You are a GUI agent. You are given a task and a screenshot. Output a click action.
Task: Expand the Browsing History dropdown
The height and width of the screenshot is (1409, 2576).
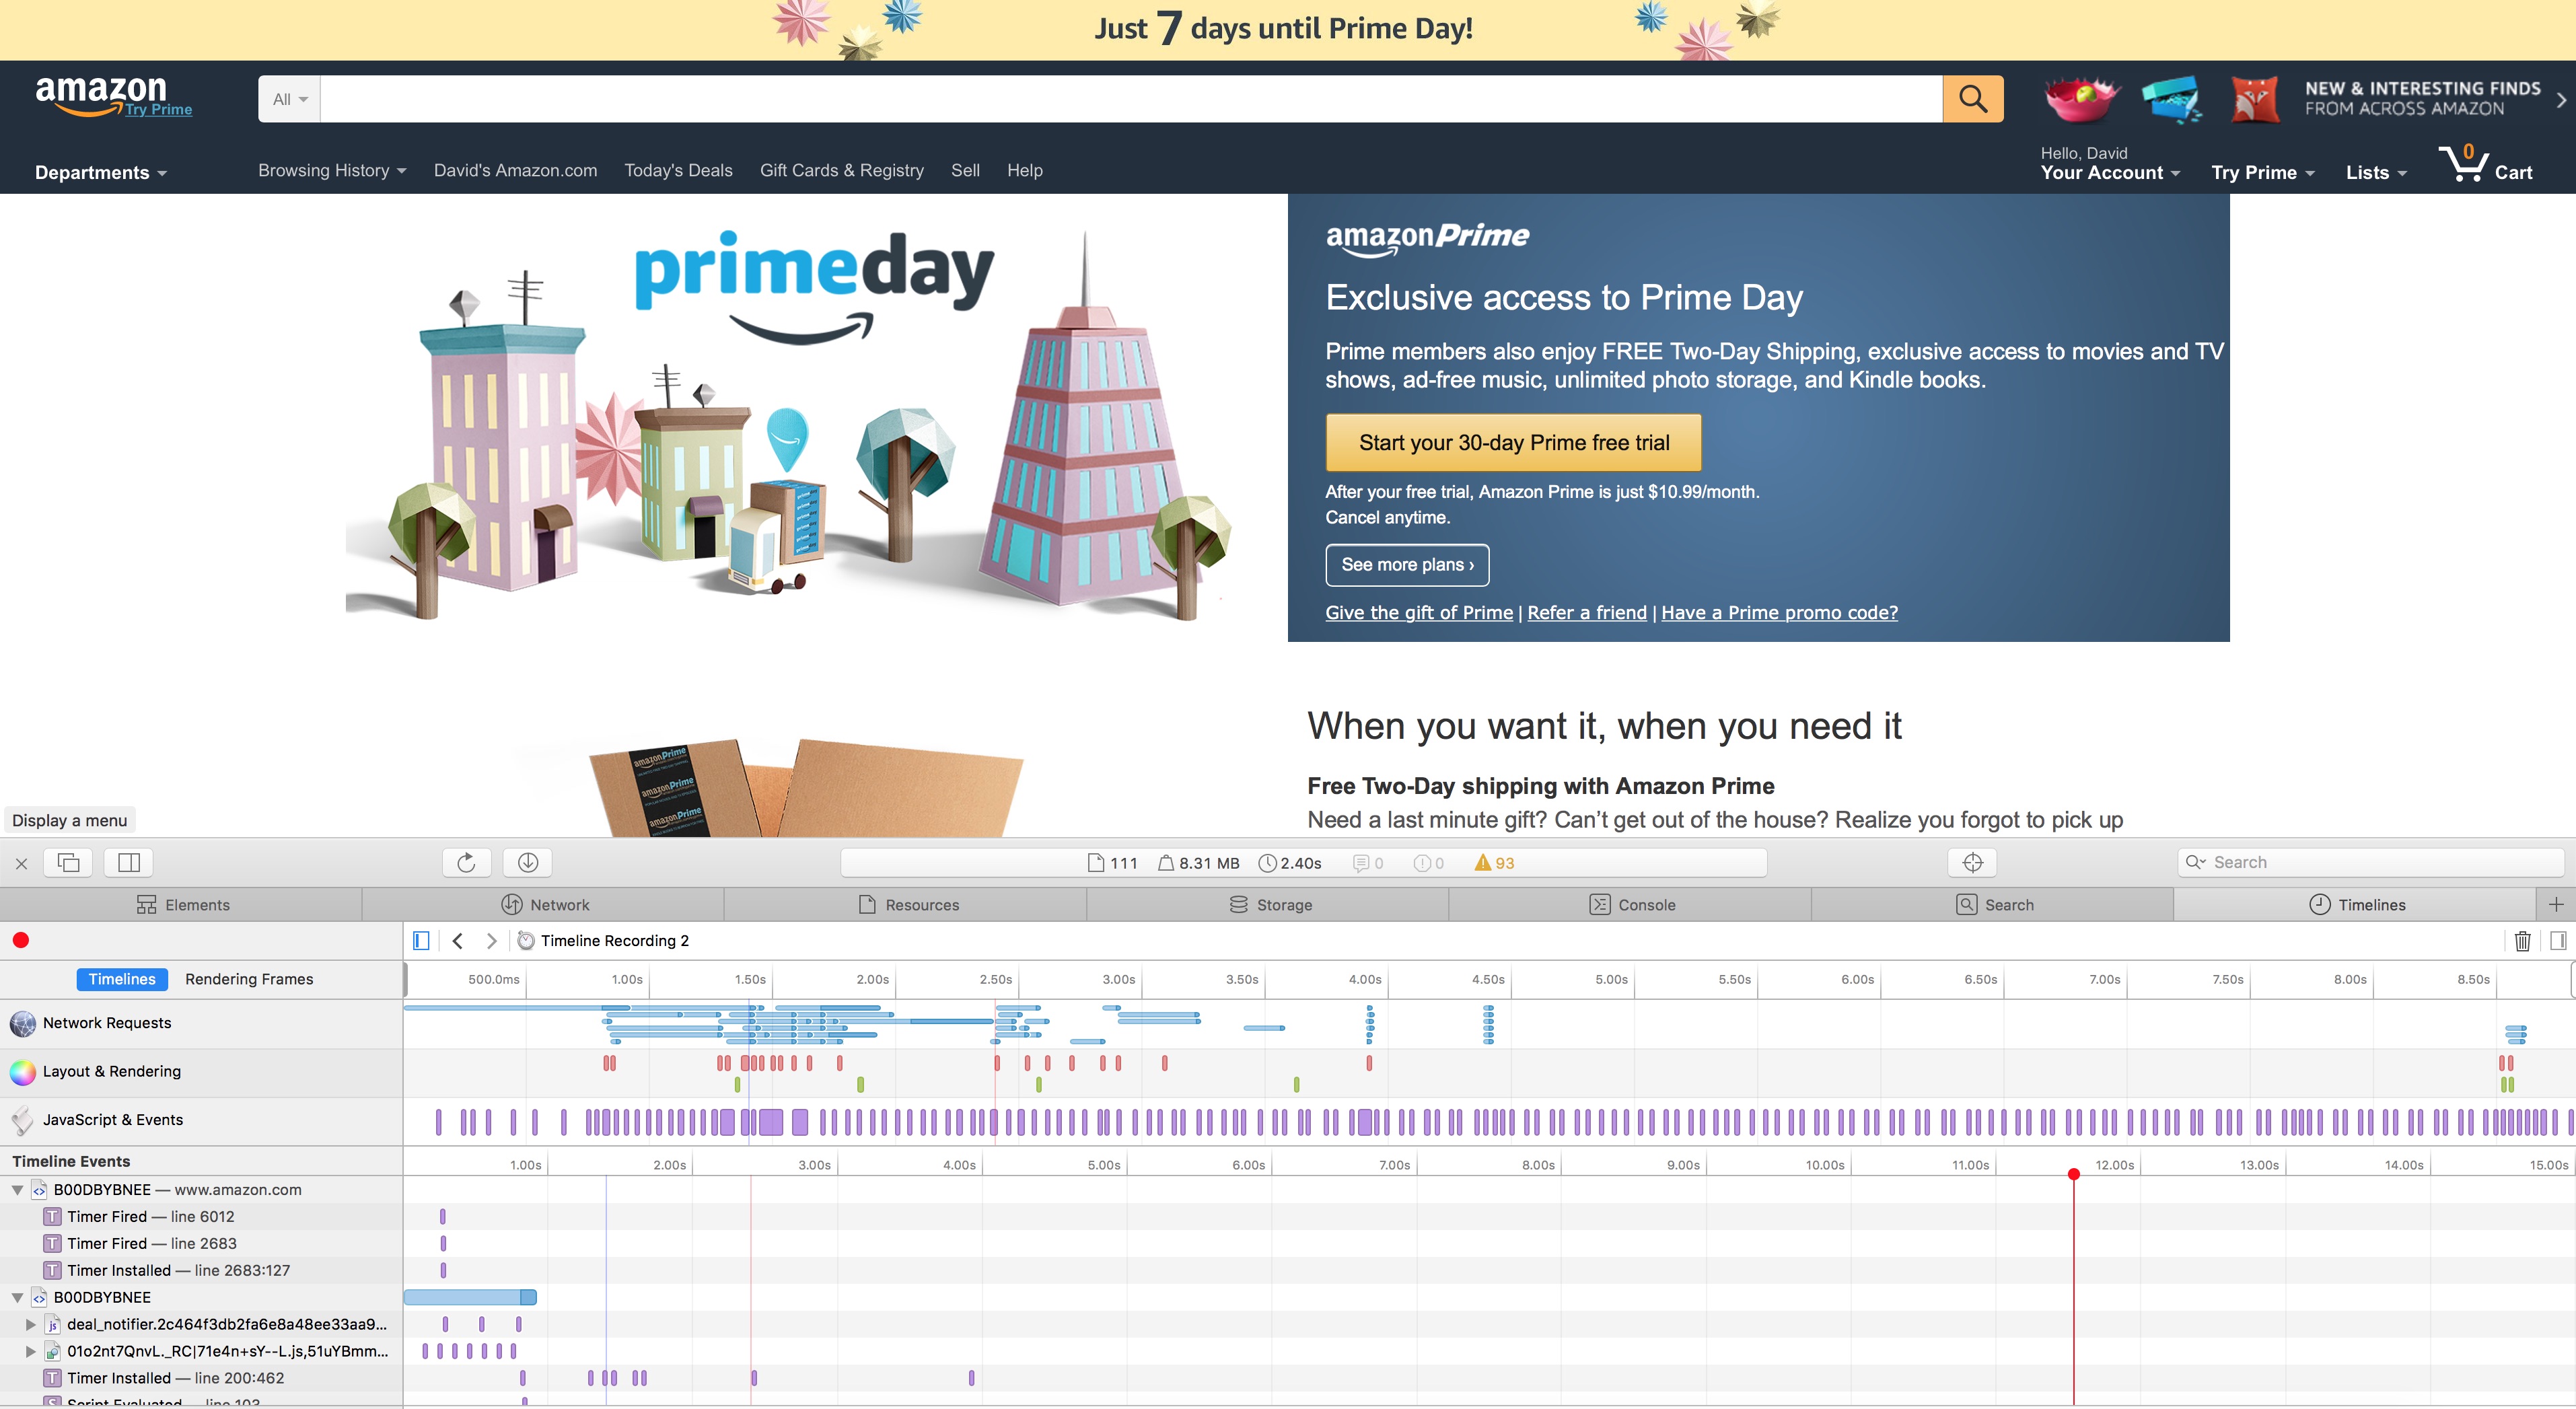point(332,170)
